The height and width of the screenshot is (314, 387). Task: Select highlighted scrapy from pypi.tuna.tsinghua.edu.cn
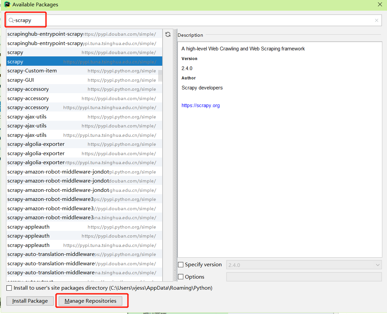pos(84,62)
